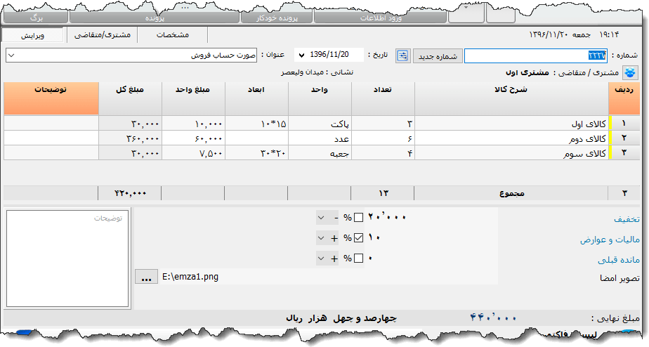Click the number settings icon beside شماره جدید
This screenshot has height=347, width=649.
[402, 55]
